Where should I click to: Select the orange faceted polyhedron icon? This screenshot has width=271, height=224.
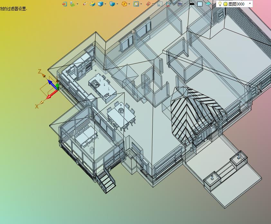pos(124,4)
